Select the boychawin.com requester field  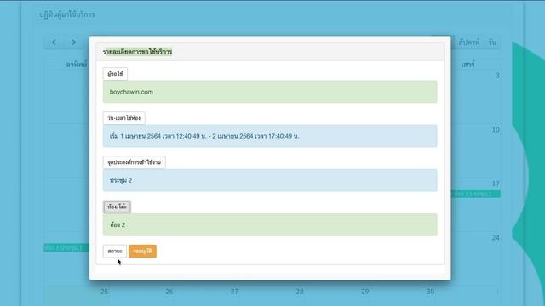(x=270, y=92)
